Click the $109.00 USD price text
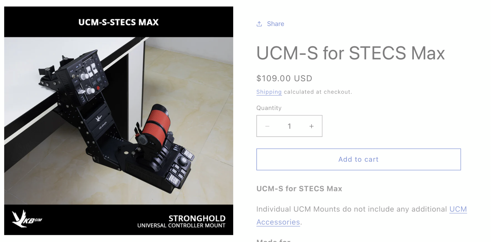The image size is (491, 242). 284,78
